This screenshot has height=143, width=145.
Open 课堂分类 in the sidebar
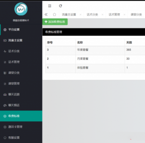[x=21, y=73]
